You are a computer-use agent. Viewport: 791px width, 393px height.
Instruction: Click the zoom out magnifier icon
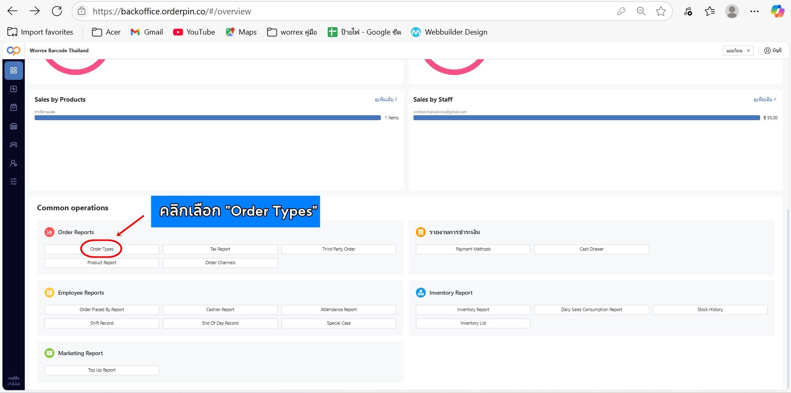[x=641, y=11]
